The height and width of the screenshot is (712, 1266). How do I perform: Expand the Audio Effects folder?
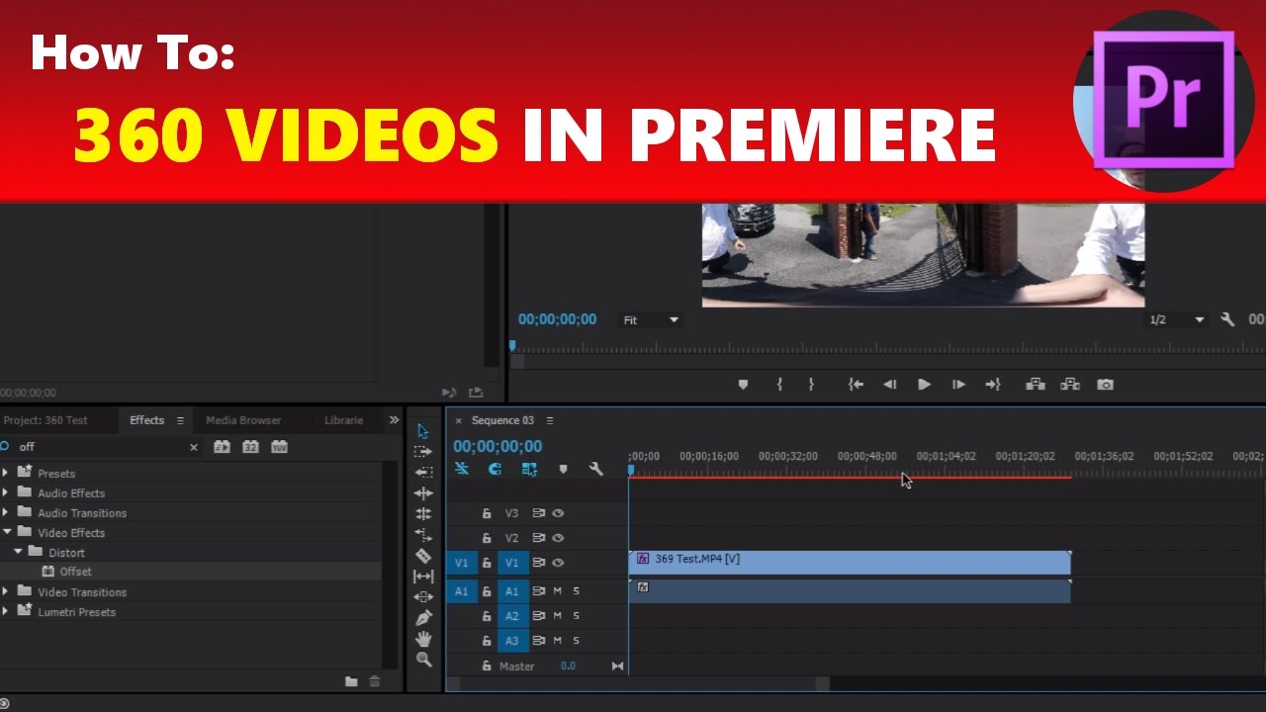pyautogui.click(x=5, y=492)
